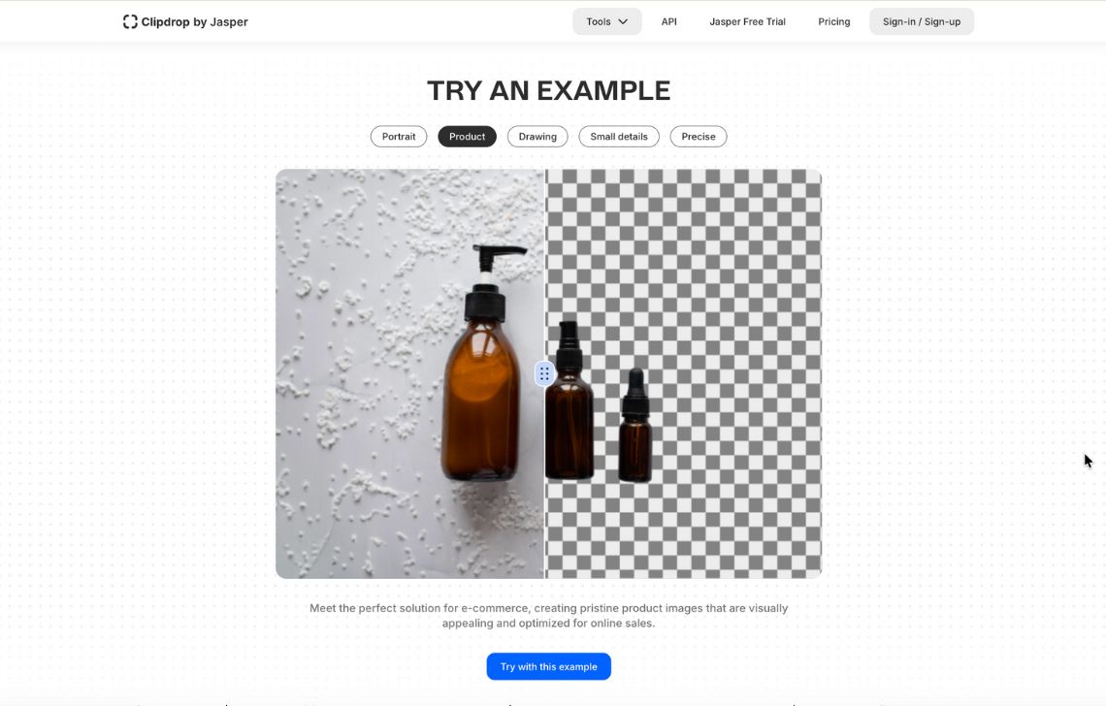1106x706 pixels.
Task: Open the Tools menu button
Action: point(606,22)
